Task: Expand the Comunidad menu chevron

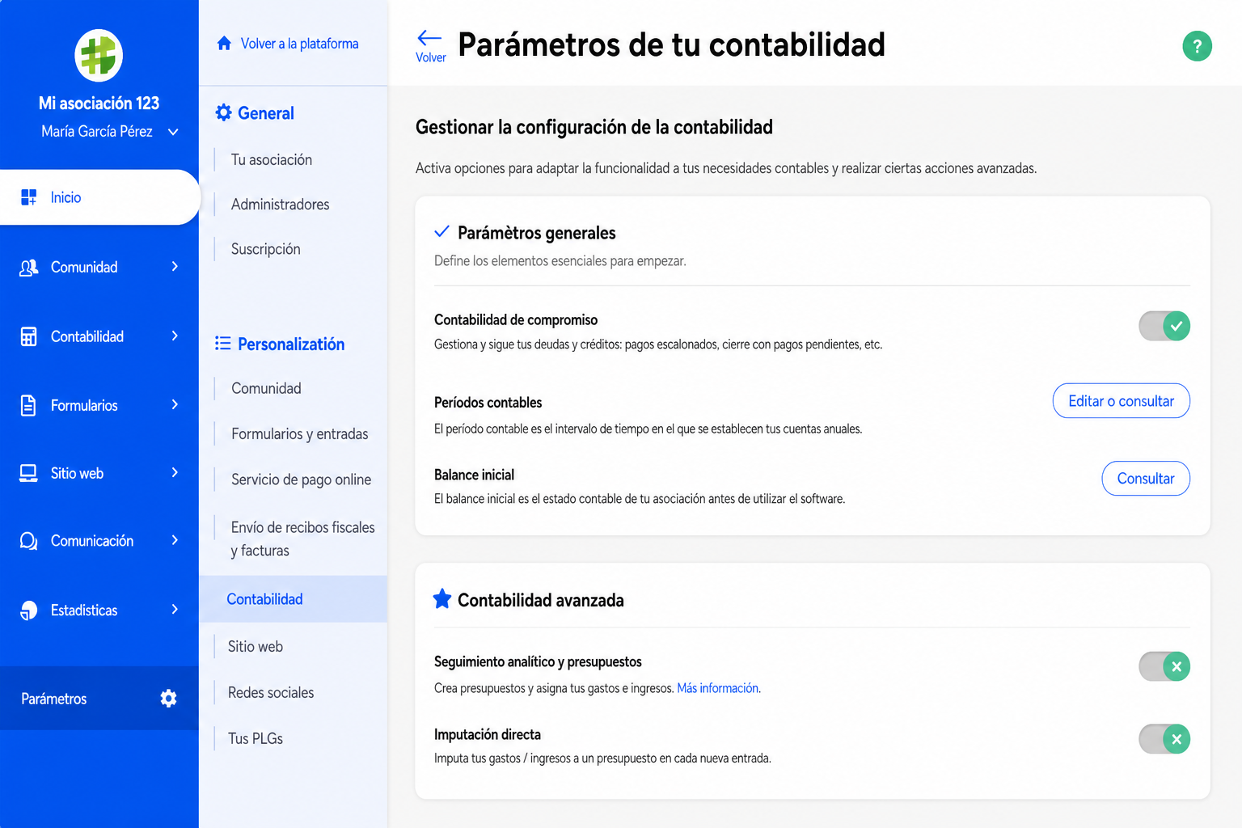Action: [x=175, y=267]
